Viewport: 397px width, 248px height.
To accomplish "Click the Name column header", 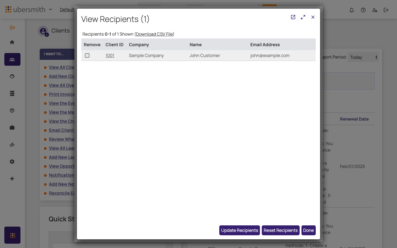I will (196, 45).
